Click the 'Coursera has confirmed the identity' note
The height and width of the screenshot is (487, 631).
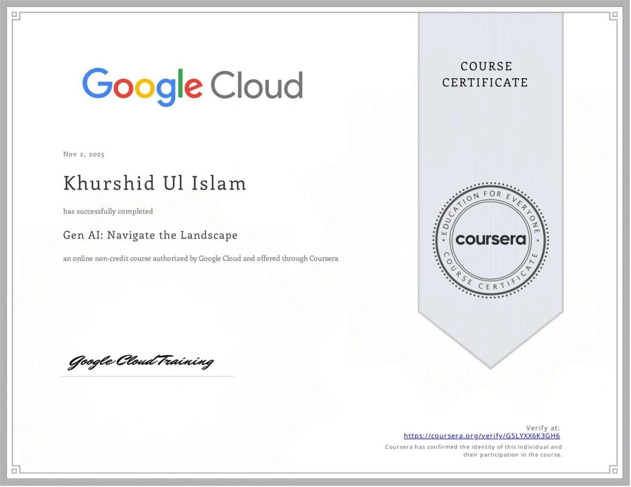click(474, 451)
